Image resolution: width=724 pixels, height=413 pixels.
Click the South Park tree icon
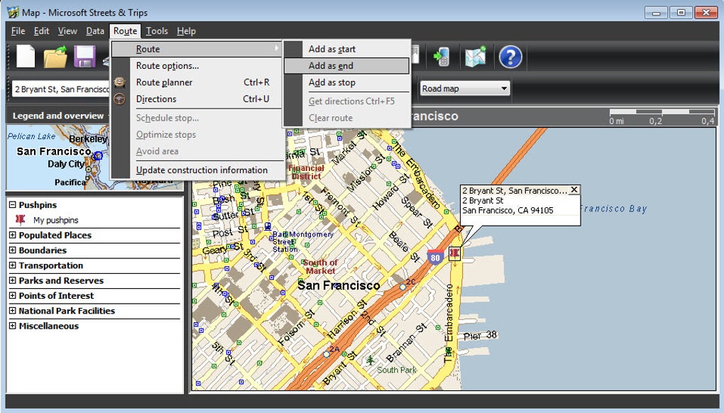click(371, 360)
